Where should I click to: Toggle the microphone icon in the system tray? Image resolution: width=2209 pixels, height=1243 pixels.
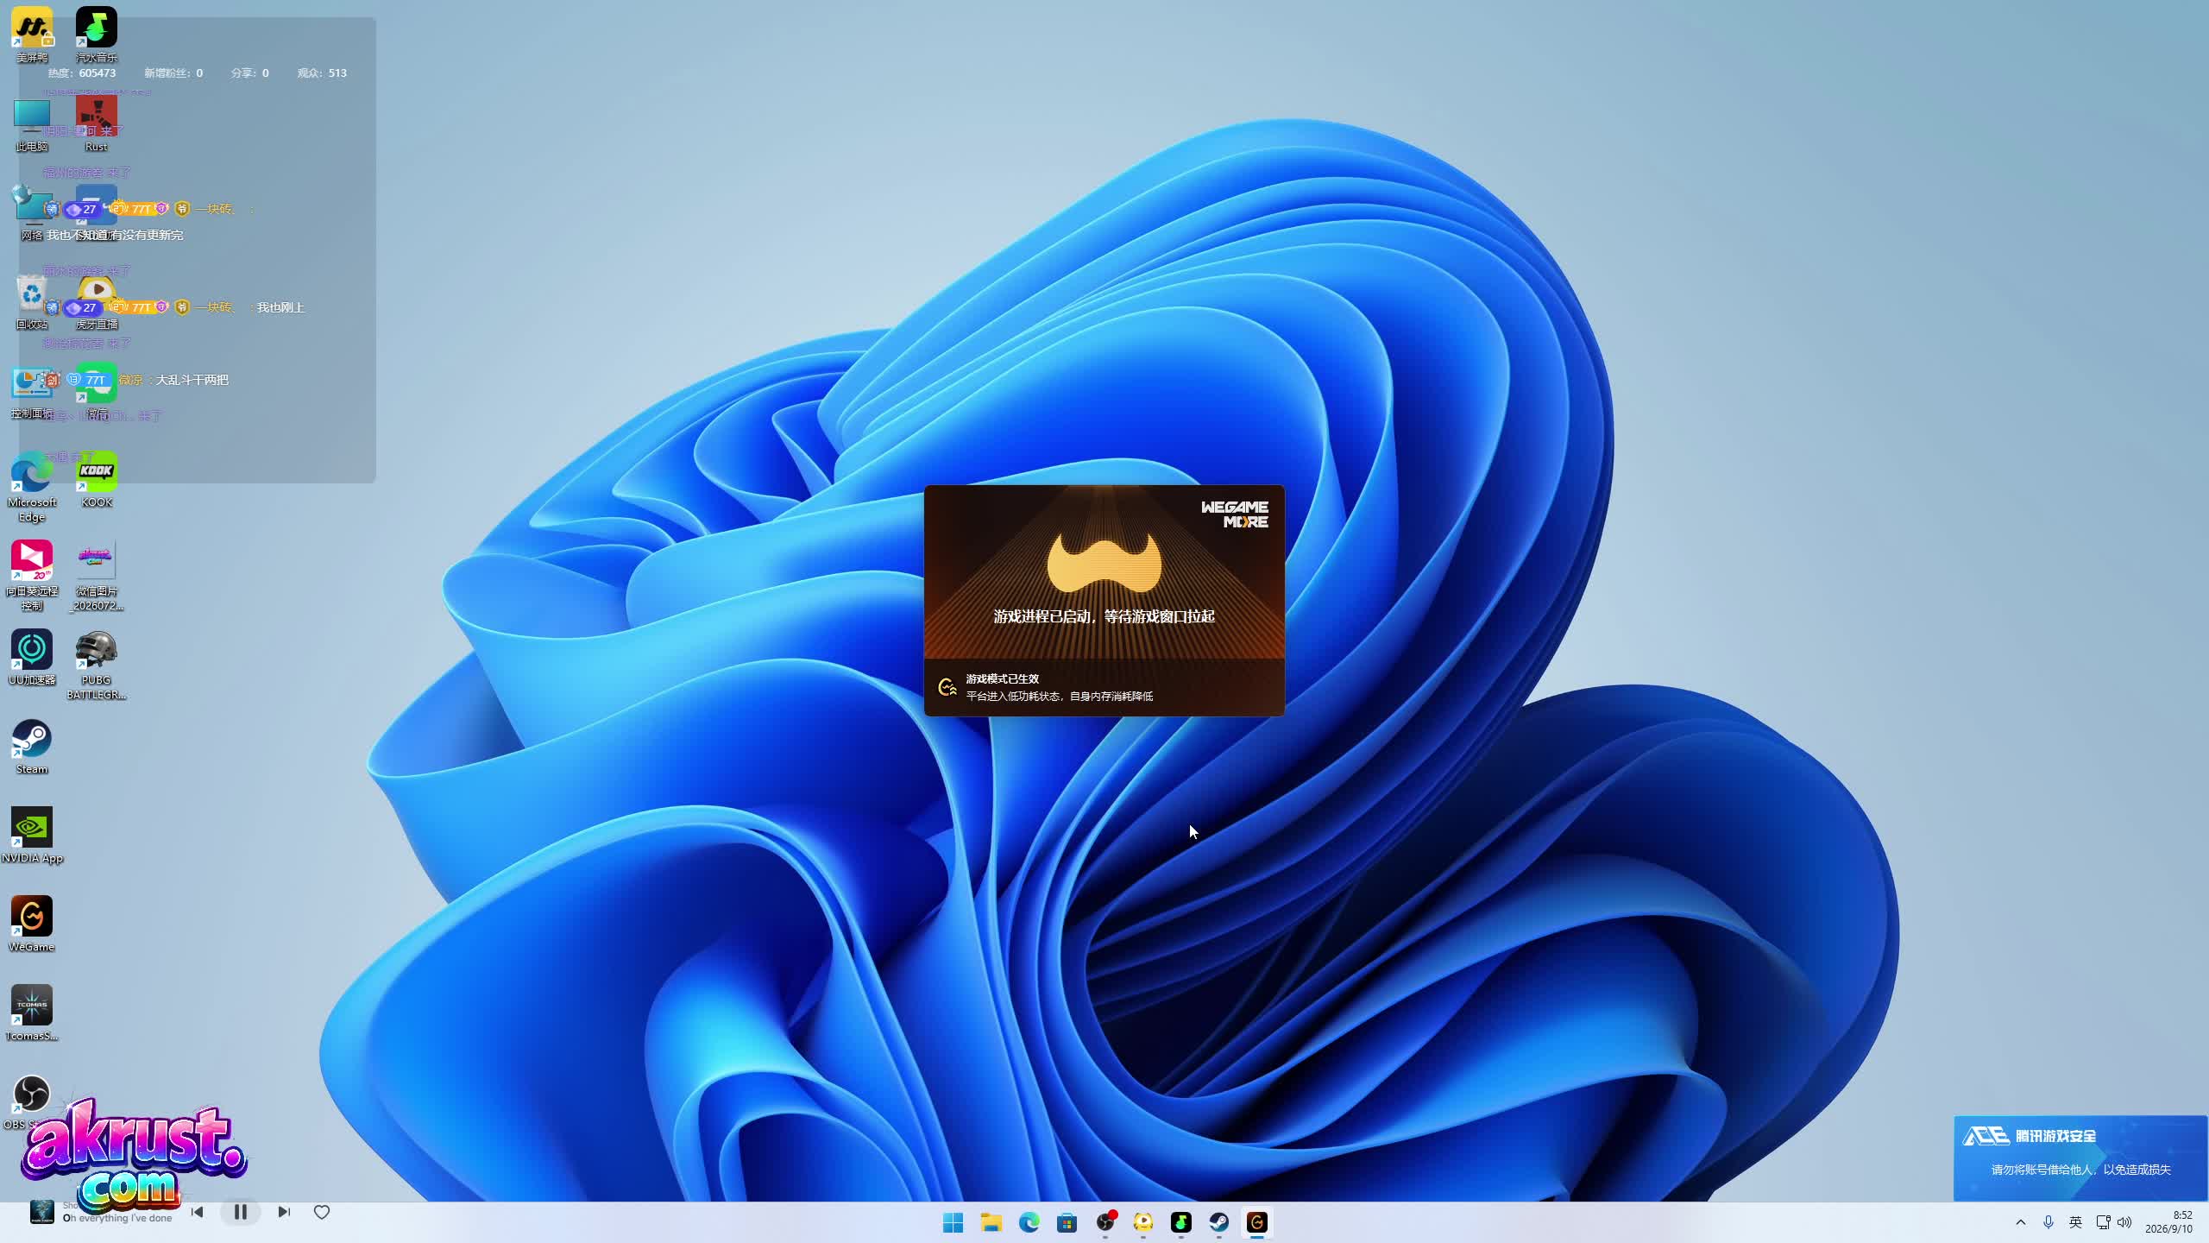[2049, 1222]
